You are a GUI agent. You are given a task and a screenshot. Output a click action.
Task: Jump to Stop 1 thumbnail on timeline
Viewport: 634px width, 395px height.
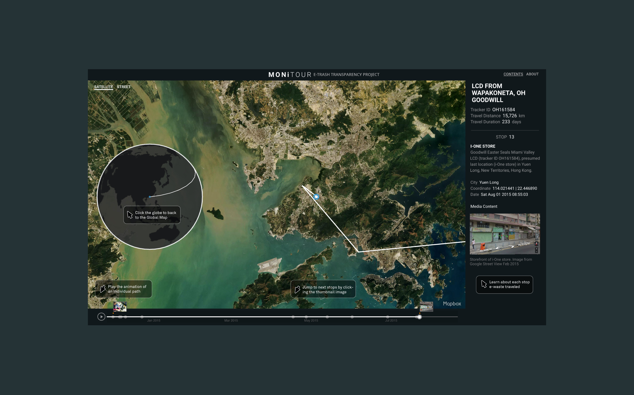[x=120, y=306]
